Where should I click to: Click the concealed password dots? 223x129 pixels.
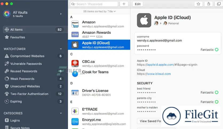pos(146,50)
